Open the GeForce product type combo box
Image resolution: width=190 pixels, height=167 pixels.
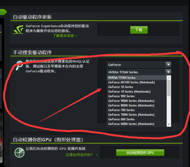coord(139,65)
